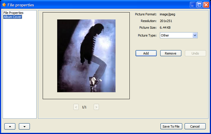
Task: Click the greyed-out Undo button
Action: [195, 53]
